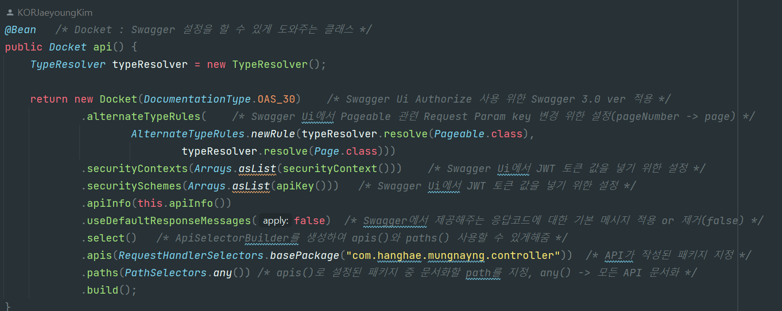Click AlternateTypeRules class reference
This screenshot has width=782, height=311.
188,134
